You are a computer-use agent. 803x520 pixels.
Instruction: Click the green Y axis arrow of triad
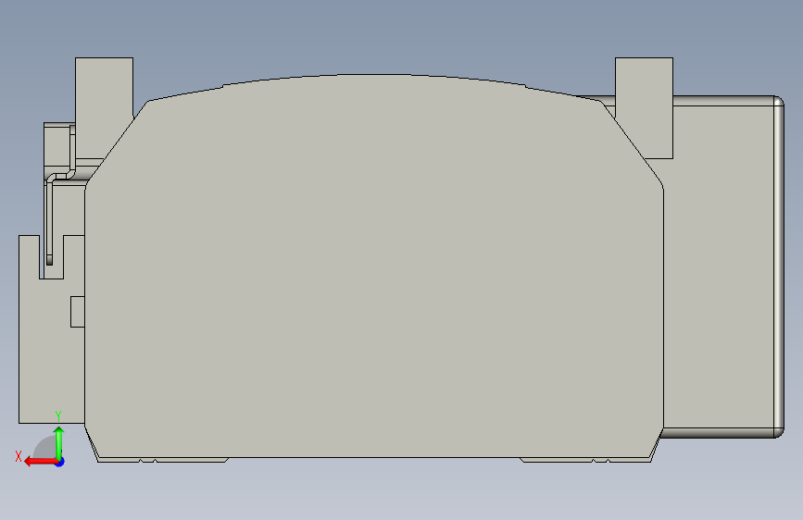[59, 442]
